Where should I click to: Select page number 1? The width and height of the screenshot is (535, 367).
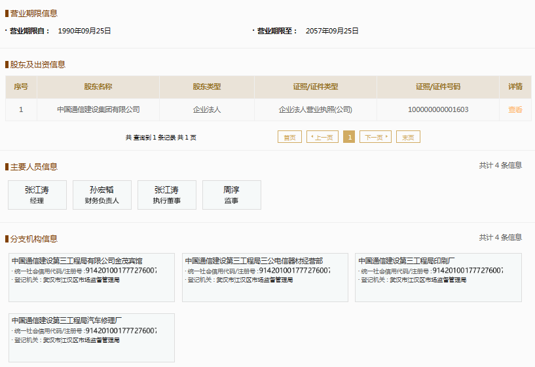tap(349, 137)
